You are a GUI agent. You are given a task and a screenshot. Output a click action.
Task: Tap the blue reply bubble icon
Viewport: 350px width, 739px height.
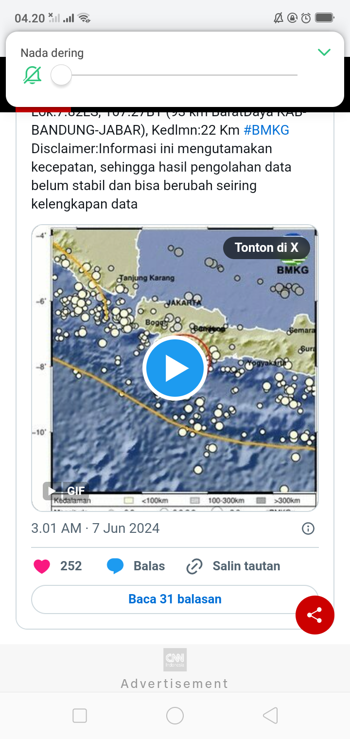(115, 566)
